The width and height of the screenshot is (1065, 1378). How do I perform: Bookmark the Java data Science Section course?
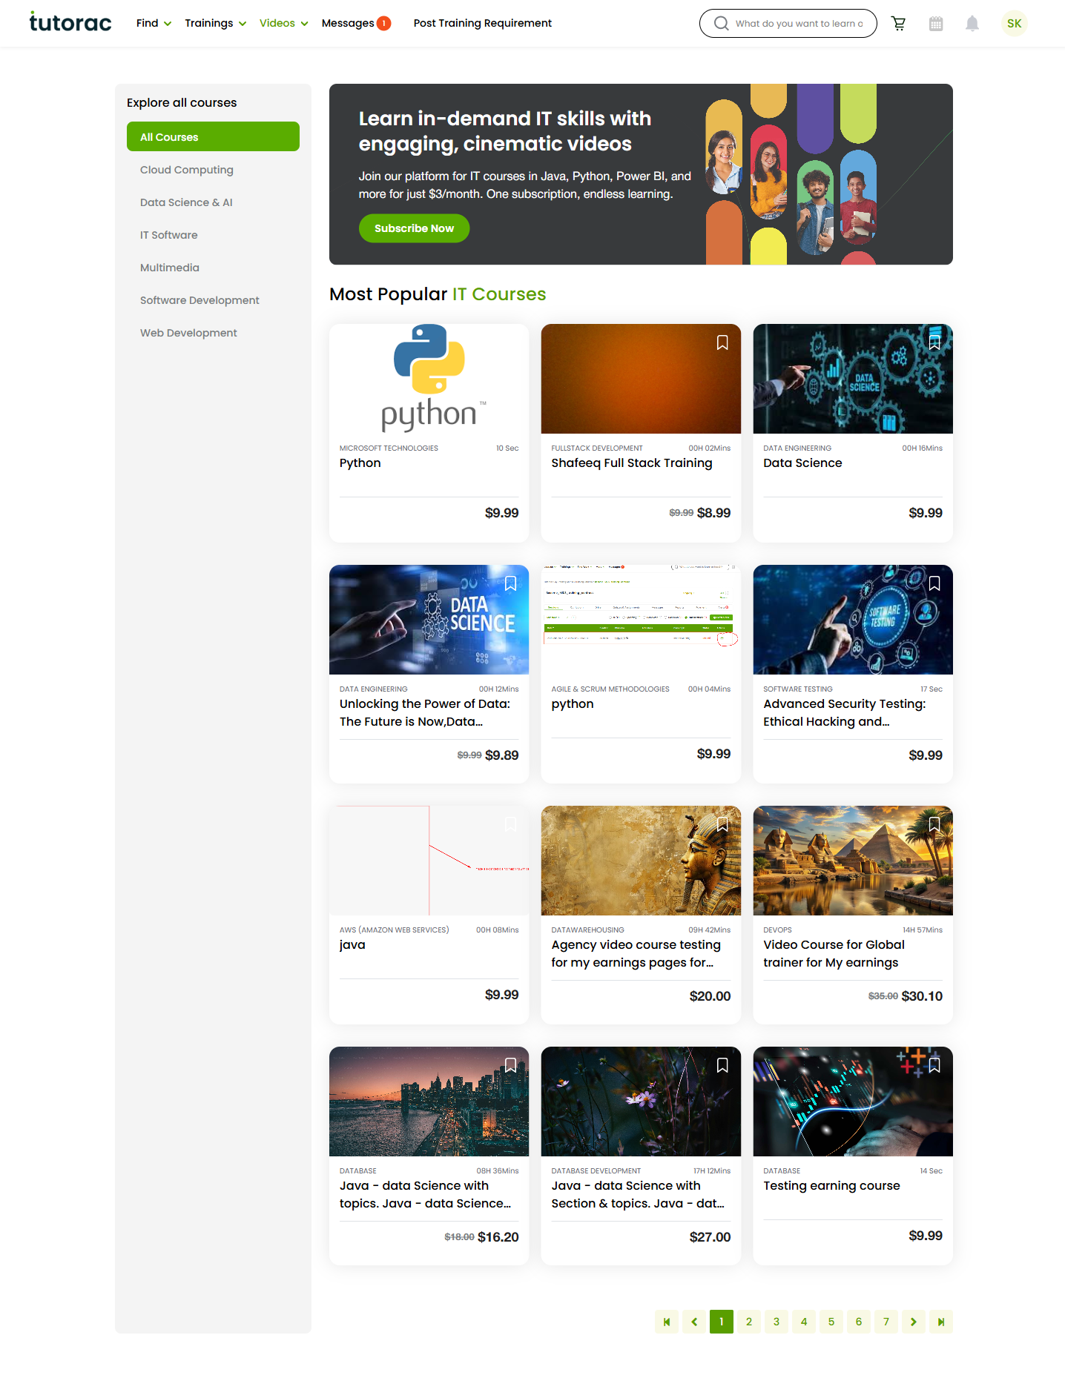point(722,1065)
